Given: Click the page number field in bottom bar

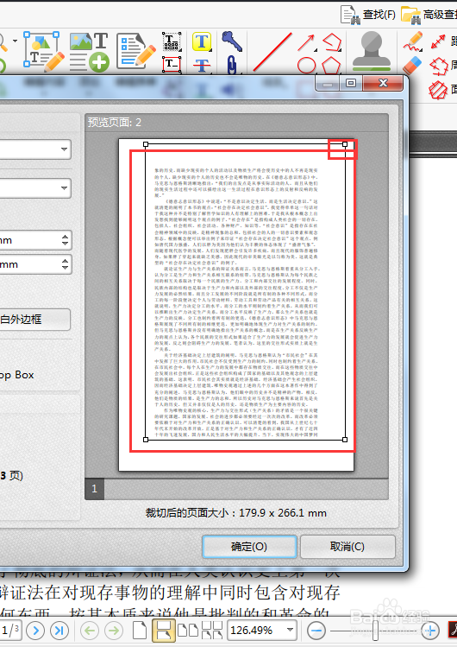Looking at the screenshot, I should click(9, 630).
